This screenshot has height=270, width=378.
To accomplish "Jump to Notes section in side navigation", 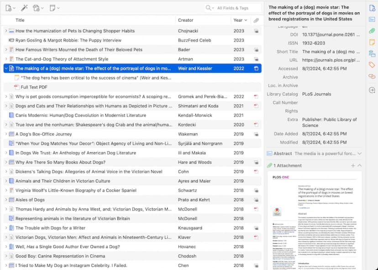I will [372, 42].
